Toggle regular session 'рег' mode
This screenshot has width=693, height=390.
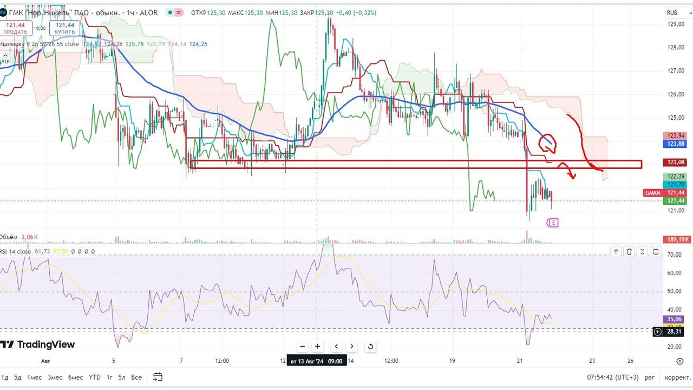click(x=650, y=377)
